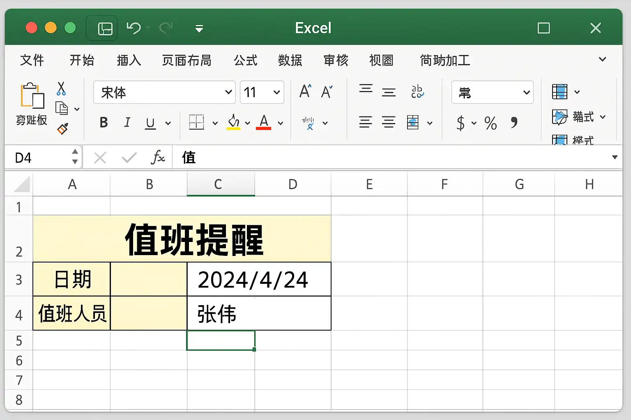Click the Borders icon
This screenshot has width=631, height=420.
click(x=196, y=122)
